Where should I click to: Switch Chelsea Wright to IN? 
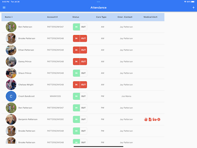coord(77,85)
